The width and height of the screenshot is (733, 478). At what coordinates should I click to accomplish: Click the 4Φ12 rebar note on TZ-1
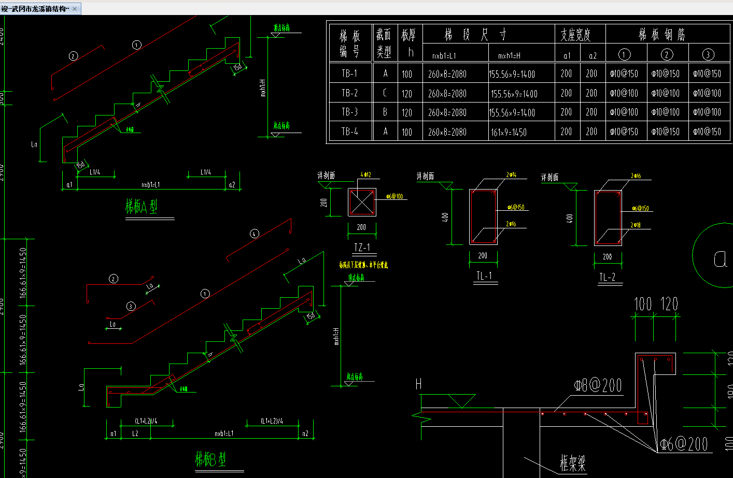365,175
